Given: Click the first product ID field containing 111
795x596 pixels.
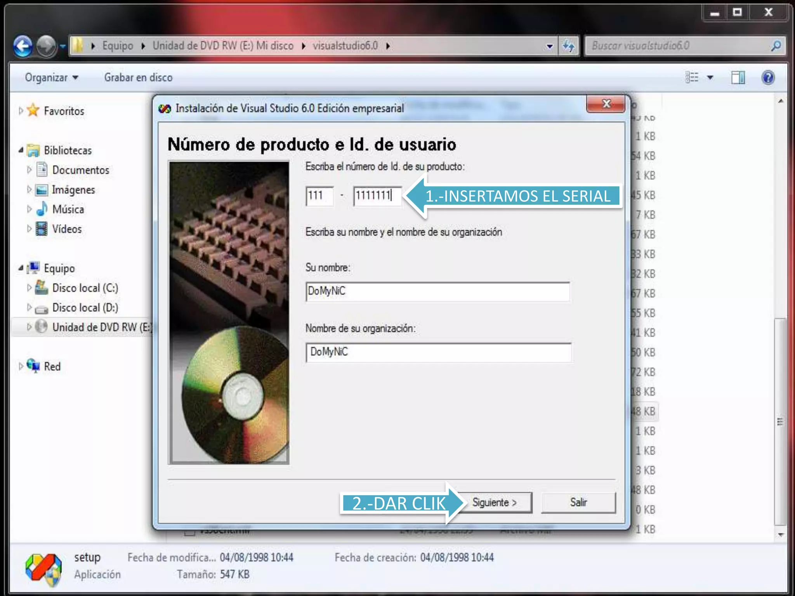Looking at the screenshot, I should pos(319,196).
